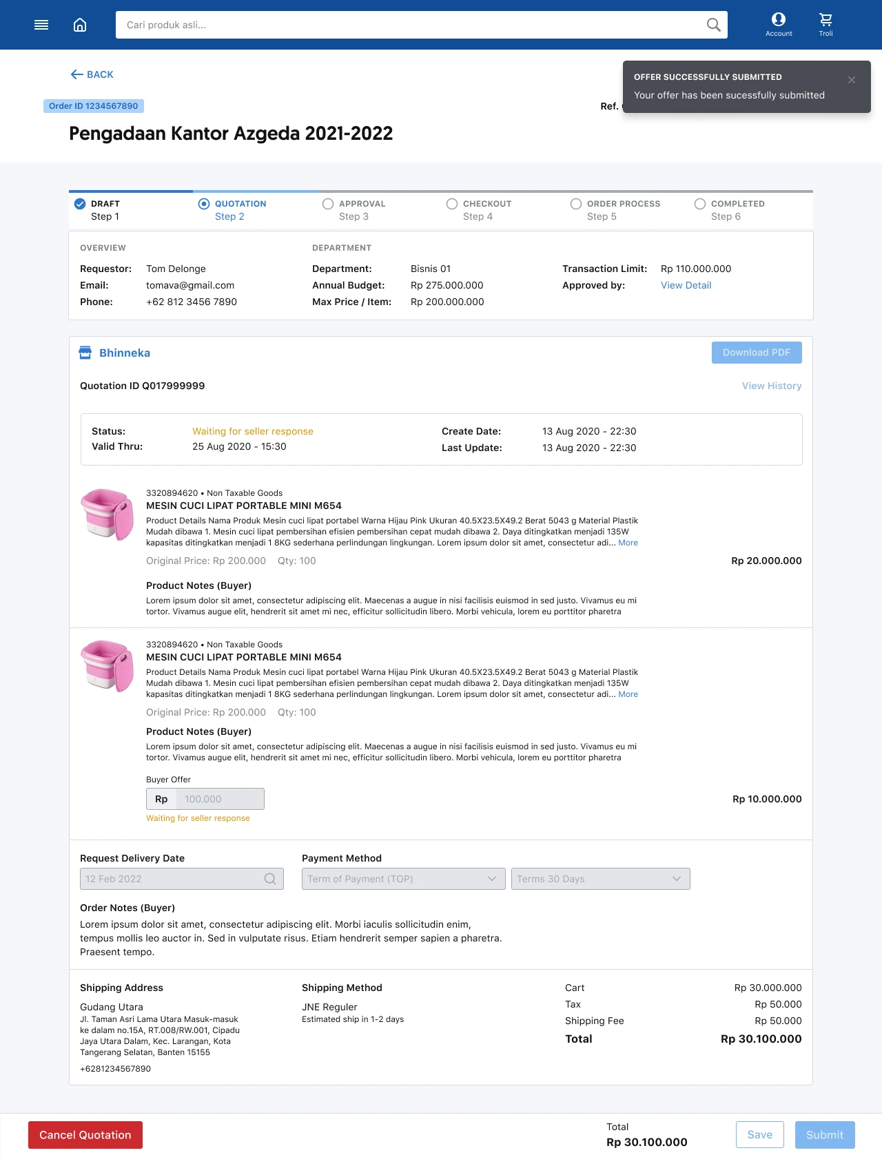The width and height of the screenshot is (882, 1157).
Task: Dismiss the offer submitted notification
Action: point(852,80)
